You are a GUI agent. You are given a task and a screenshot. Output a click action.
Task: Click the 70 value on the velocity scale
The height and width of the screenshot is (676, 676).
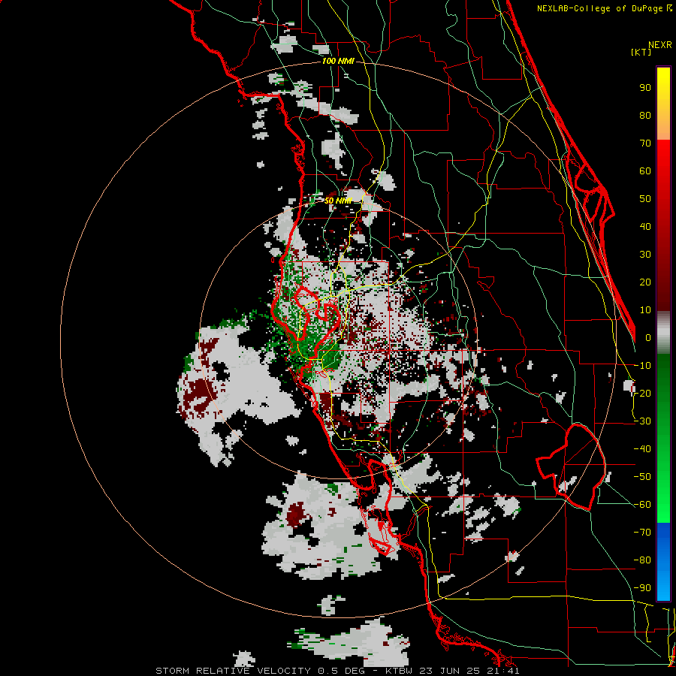(645, 143)
